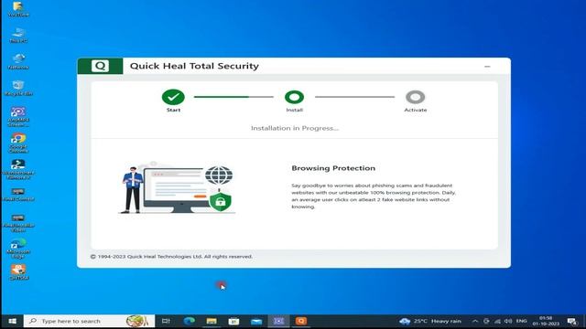586x329 pixels.
Task: Click the Quick Heal copyright notice text
Action: click(171, 257)
